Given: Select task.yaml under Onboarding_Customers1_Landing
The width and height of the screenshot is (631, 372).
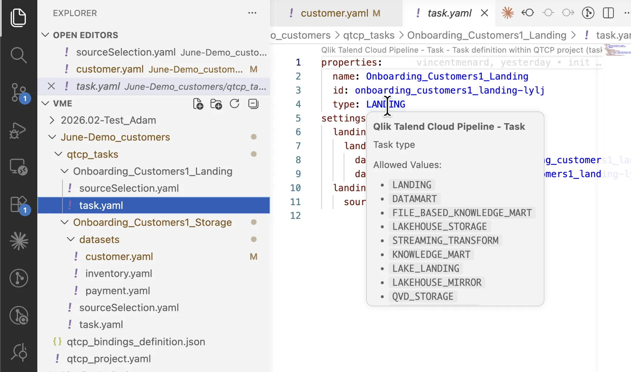Looking at the screenshot, I should click(x=154, y=205).
